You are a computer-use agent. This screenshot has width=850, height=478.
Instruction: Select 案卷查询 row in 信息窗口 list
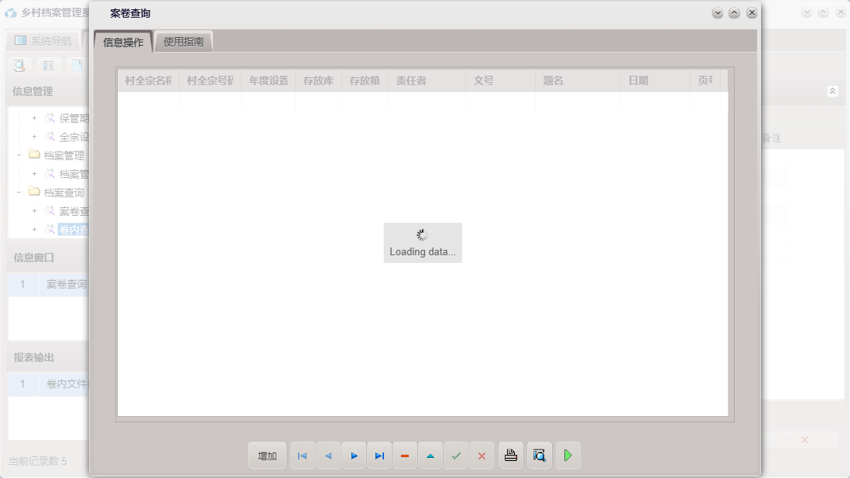[x=48, y=284]
